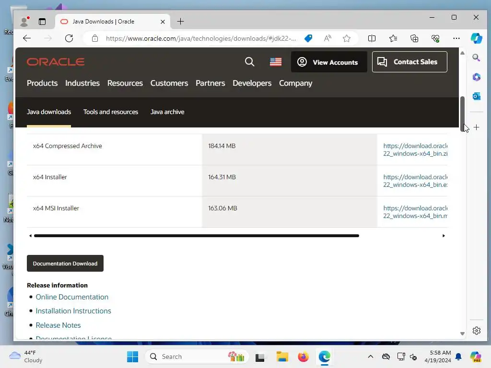Viewport: 491px width, 368px height.
Task: Click View Accounts button
Action: 329,62
